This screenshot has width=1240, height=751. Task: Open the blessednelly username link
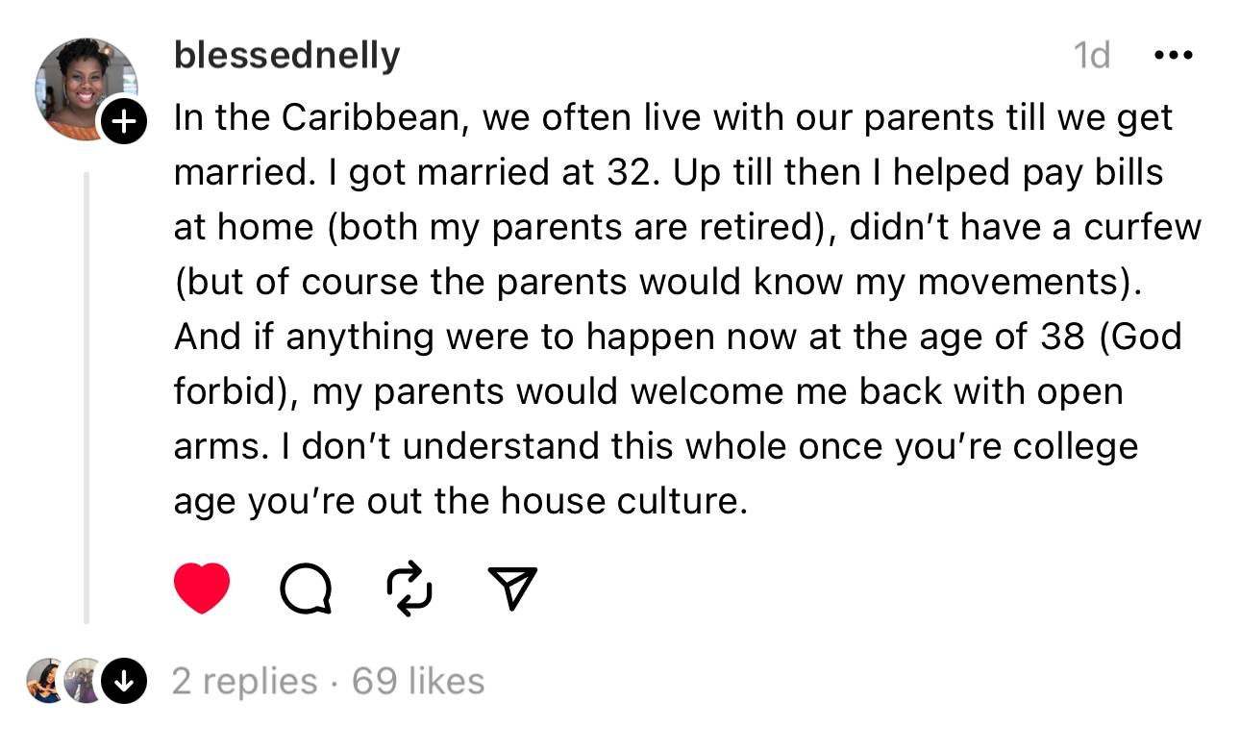286,56
